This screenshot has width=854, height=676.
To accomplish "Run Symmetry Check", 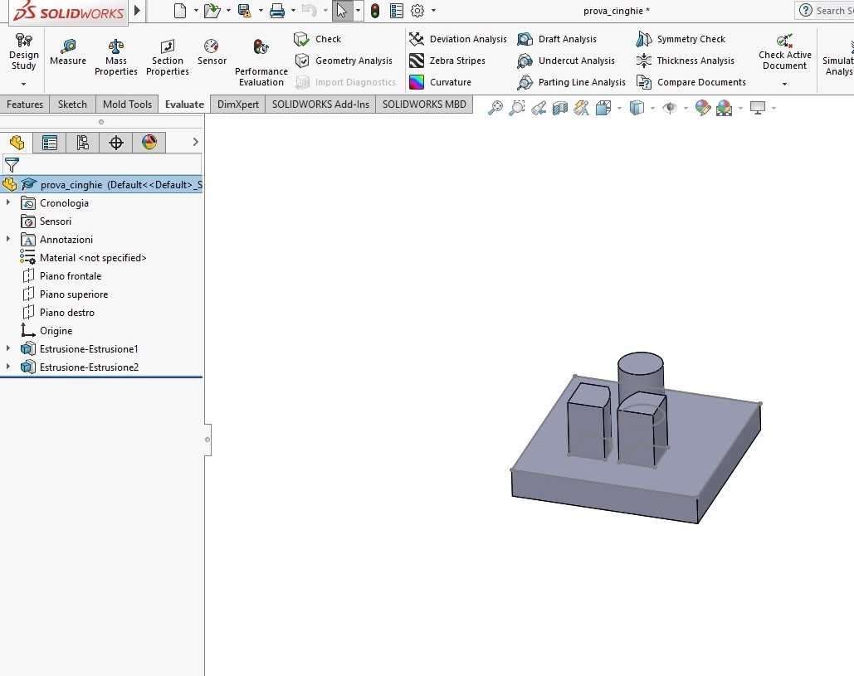I will pos(681,39).
